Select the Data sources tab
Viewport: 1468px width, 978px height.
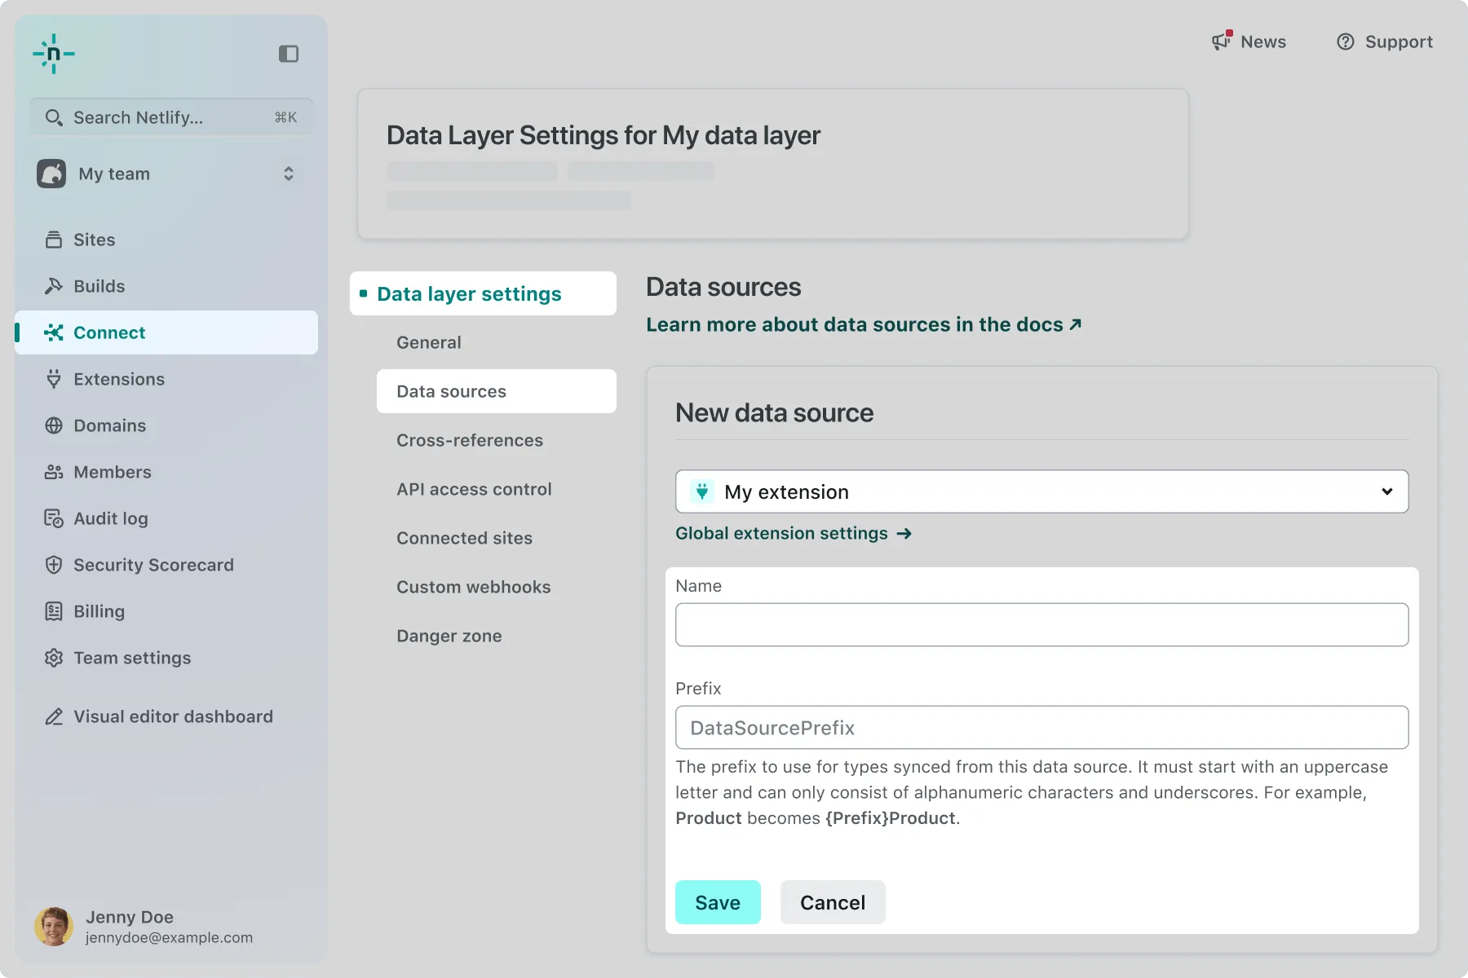click(496, 391)
